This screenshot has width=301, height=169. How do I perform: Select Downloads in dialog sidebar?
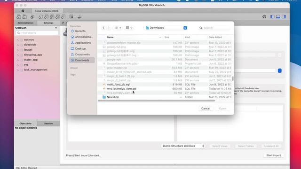(x=82, y=60)
